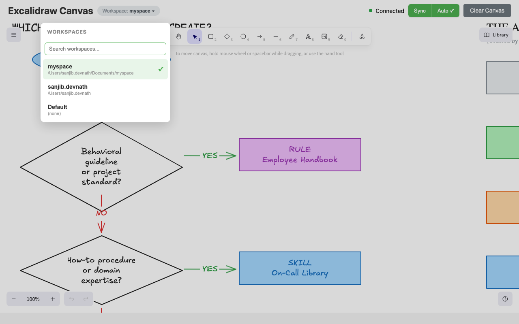Disable the Auto sync toggle
519x324 pixels.
tap(445, 11)
